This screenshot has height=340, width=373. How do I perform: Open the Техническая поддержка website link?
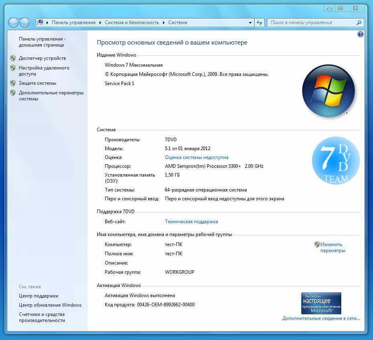pyautogui.click(x=191, y=222)
